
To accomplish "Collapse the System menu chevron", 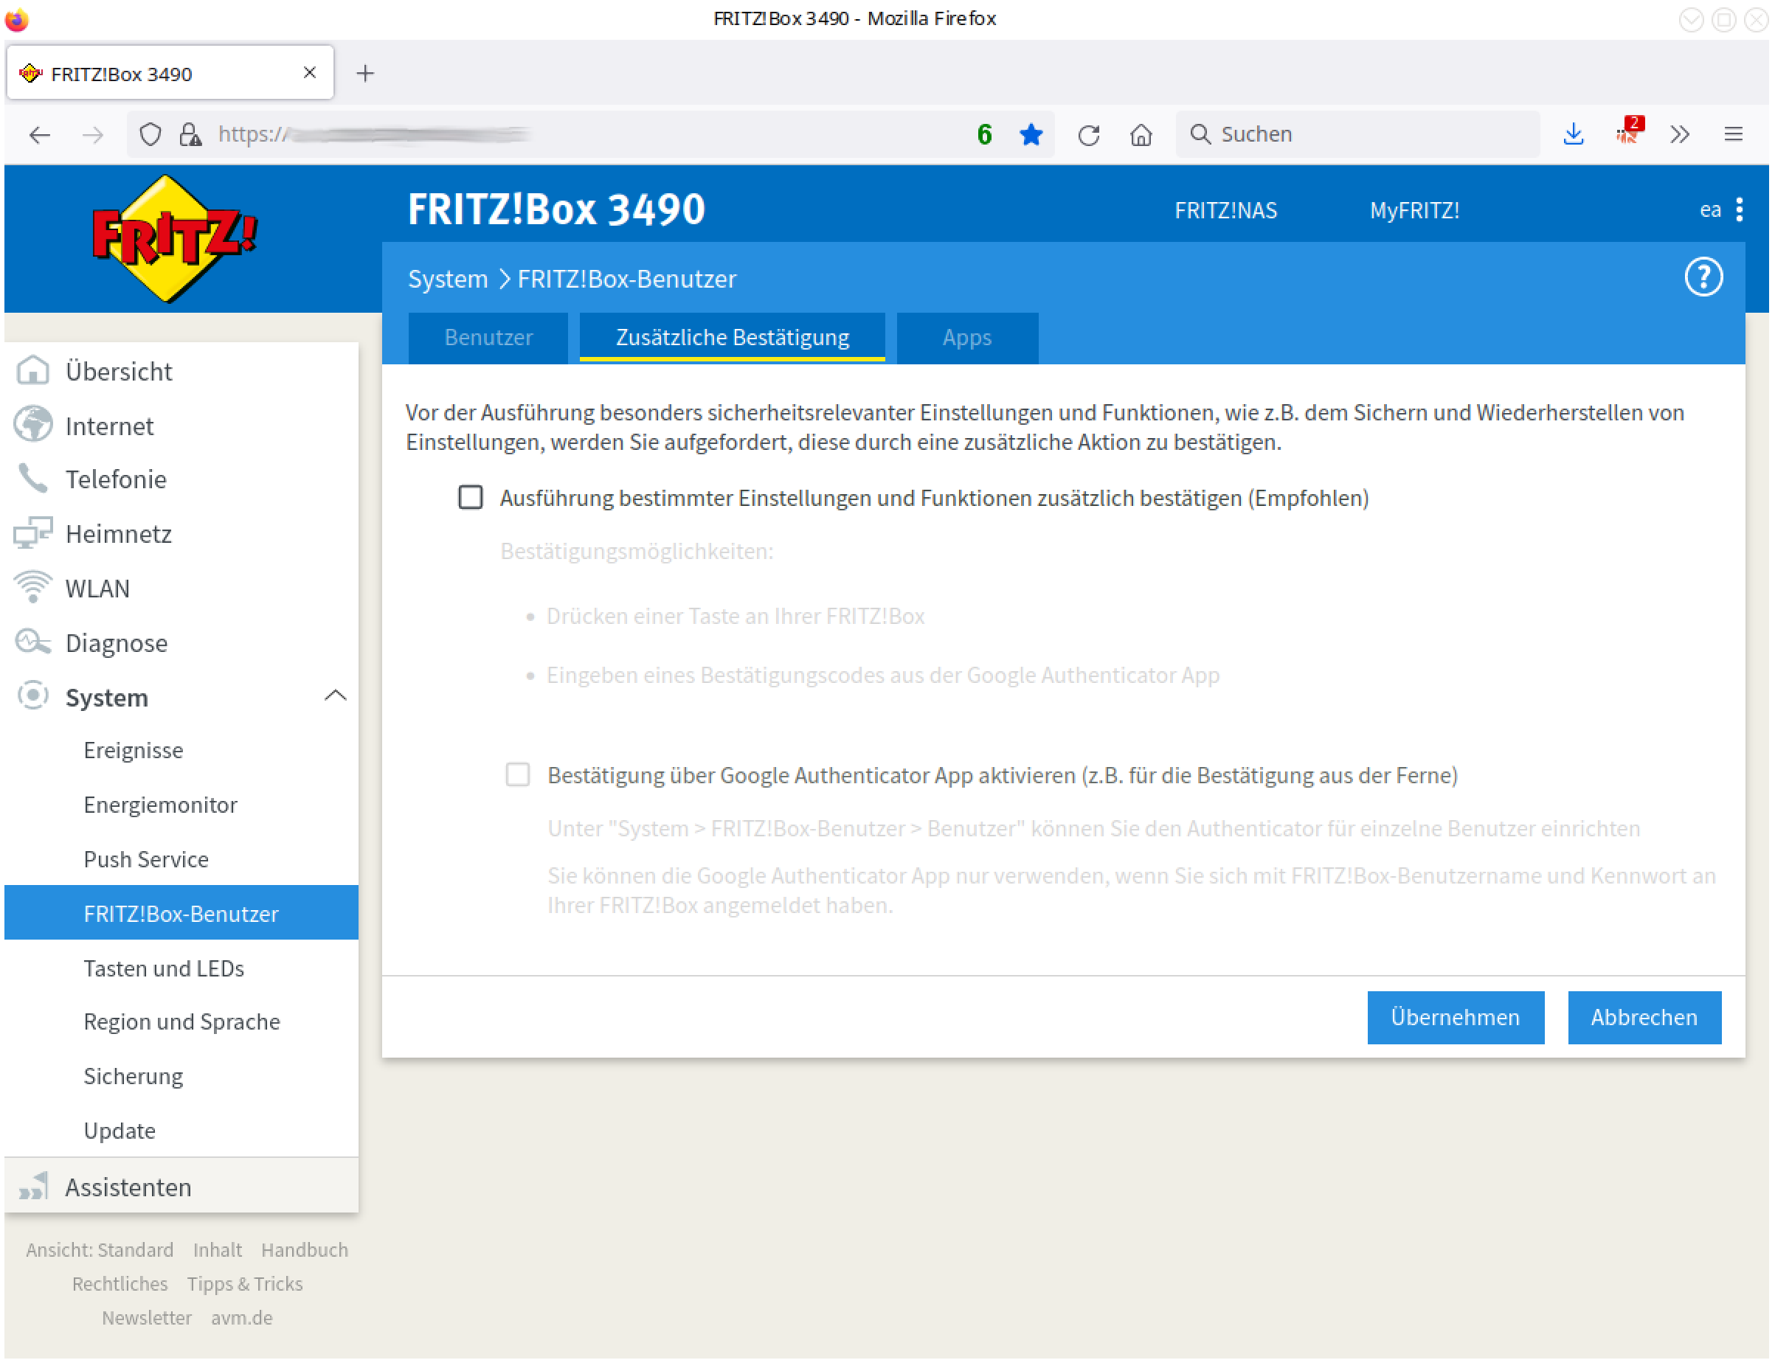I will coord(335,696).
